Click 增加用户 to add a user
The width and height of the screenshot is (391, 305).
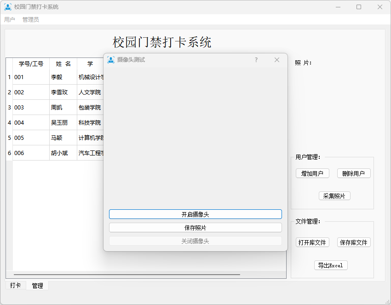312,173
